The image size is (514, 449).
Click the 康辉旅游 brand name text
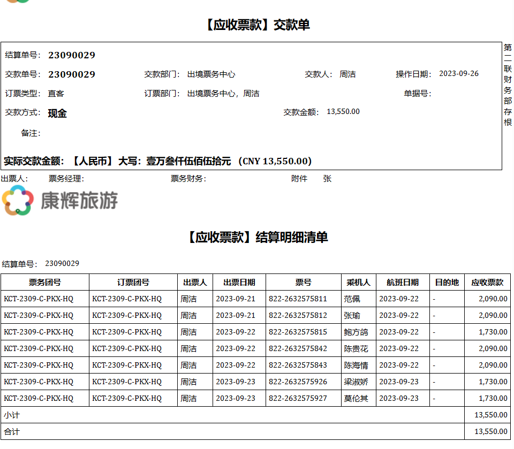pyautogui.click(x=79, y=201)
